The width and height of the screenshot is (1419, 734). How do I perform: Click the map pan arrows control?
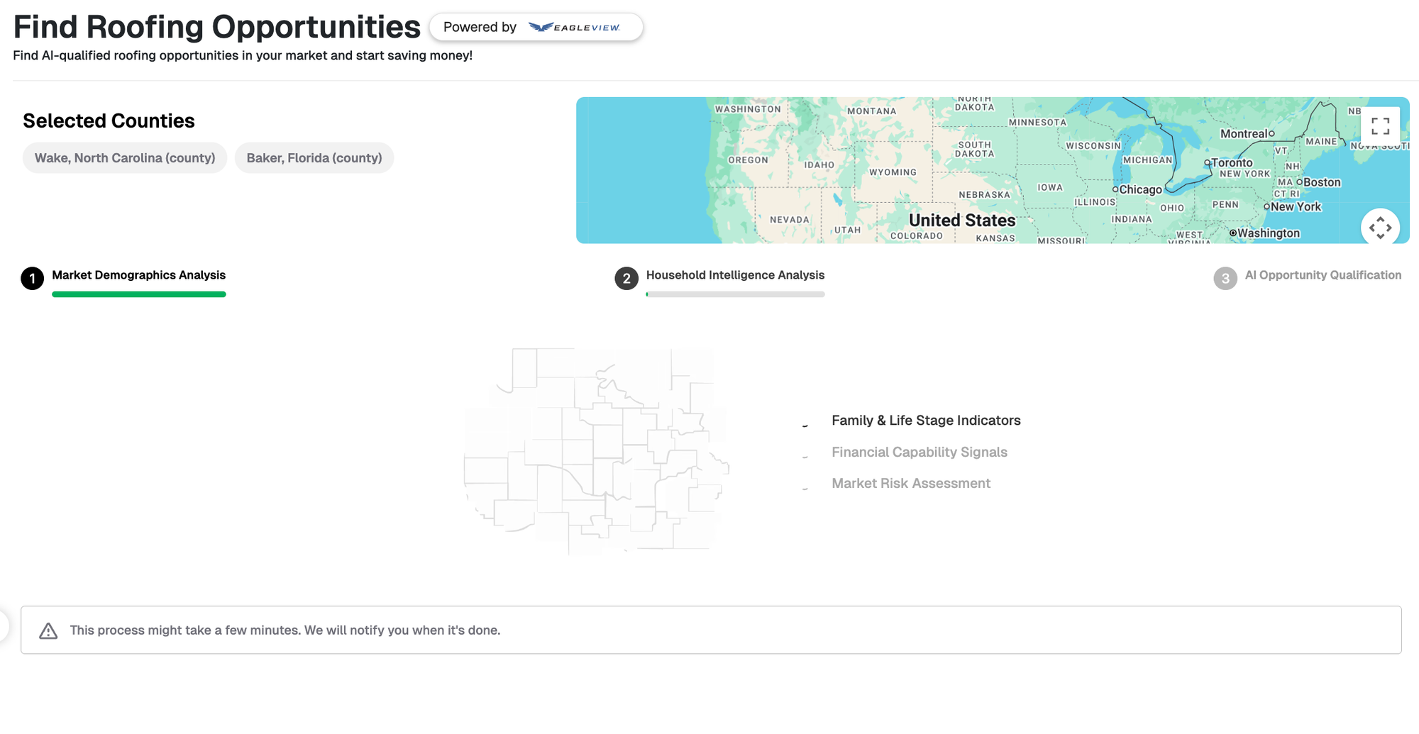(x=1380, y=228)
